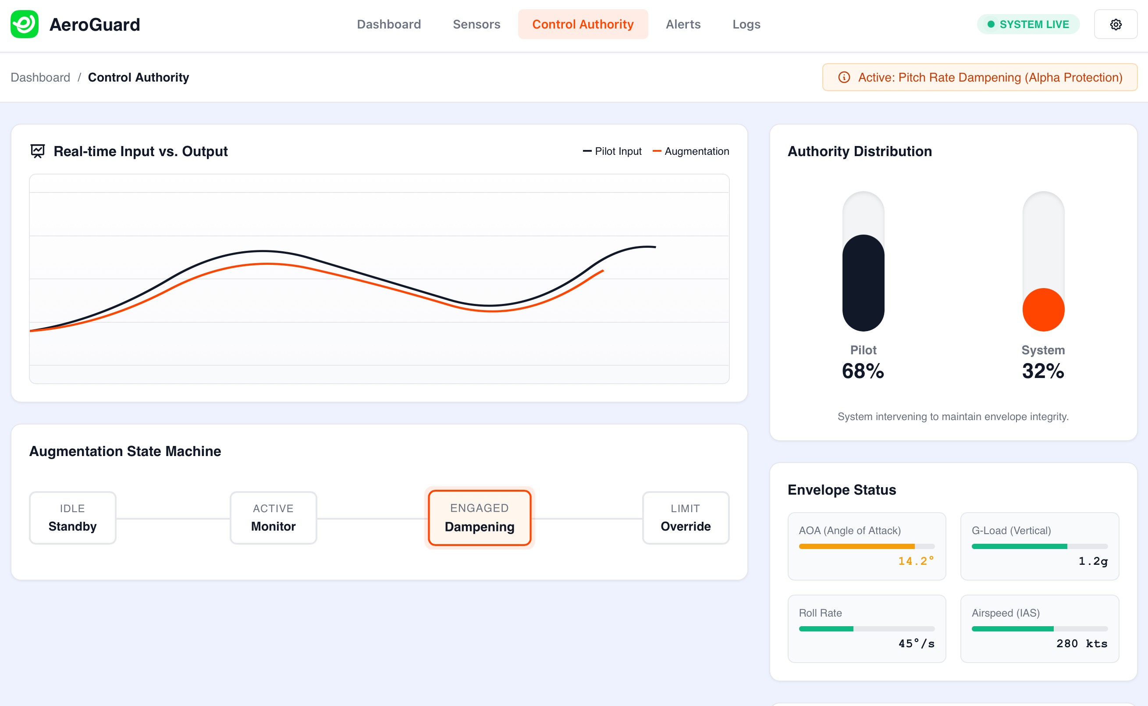Click the Pilot authority vertical bar
The image size is (1148, 706).
[x=863, y=282]
